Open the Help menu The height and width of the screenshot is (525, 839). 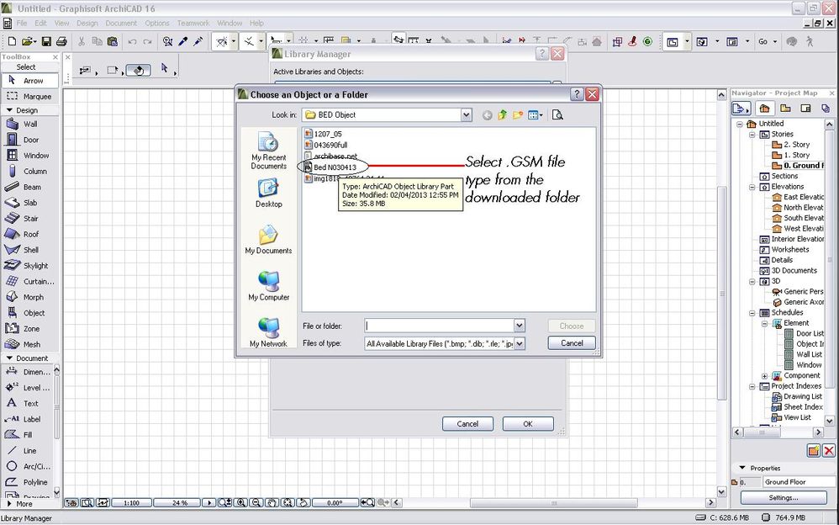(x=256, y=23)
